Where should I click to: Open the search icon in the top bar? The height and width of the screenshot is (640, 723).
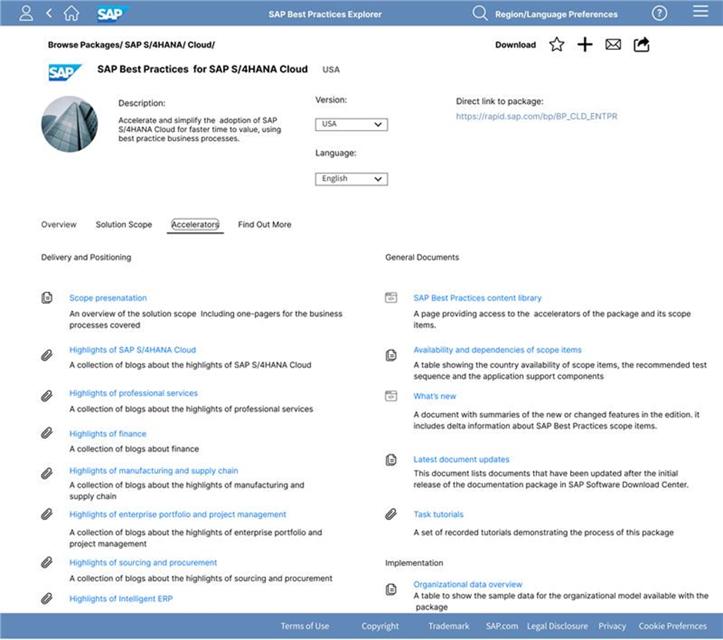479,13
